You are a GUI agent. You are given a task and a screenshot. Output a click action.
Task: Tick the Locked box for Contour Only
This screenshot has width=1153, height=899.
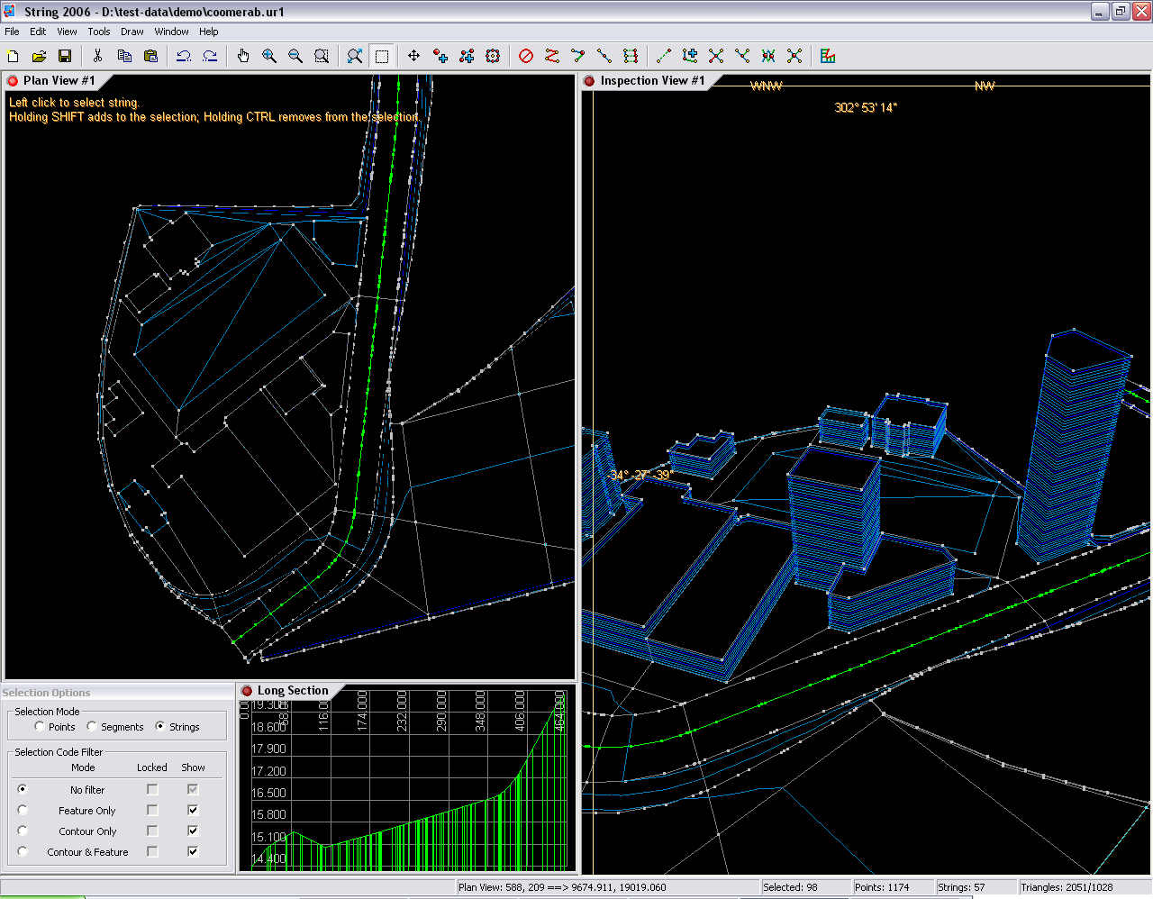pyautogui.click(x=152, y=831)
